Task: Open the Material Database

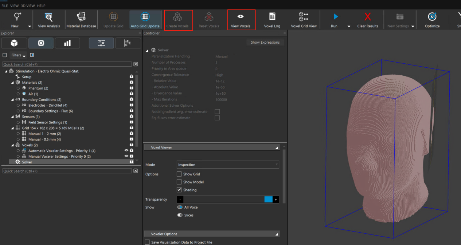Action: click(81, 17)
